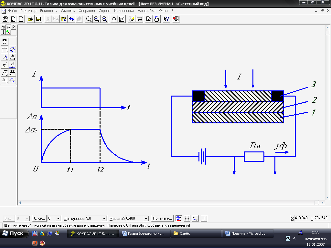Viewport: 331px width, 248px height.
Task: Toggle the local coordinate system button
Action: click(x=196, y=219)
